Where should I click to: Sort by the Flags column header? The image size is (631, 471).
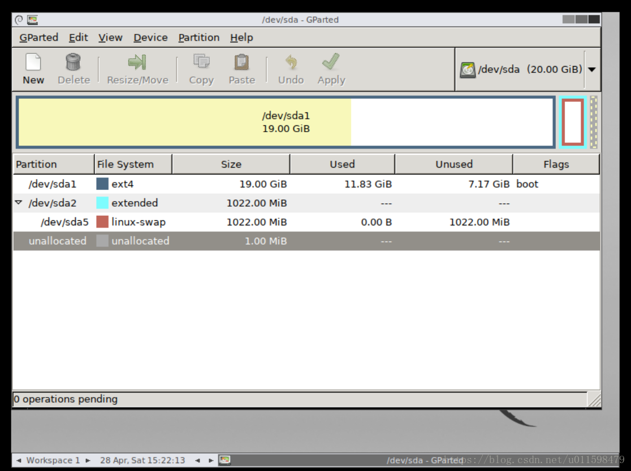click(x=556, y=164)
